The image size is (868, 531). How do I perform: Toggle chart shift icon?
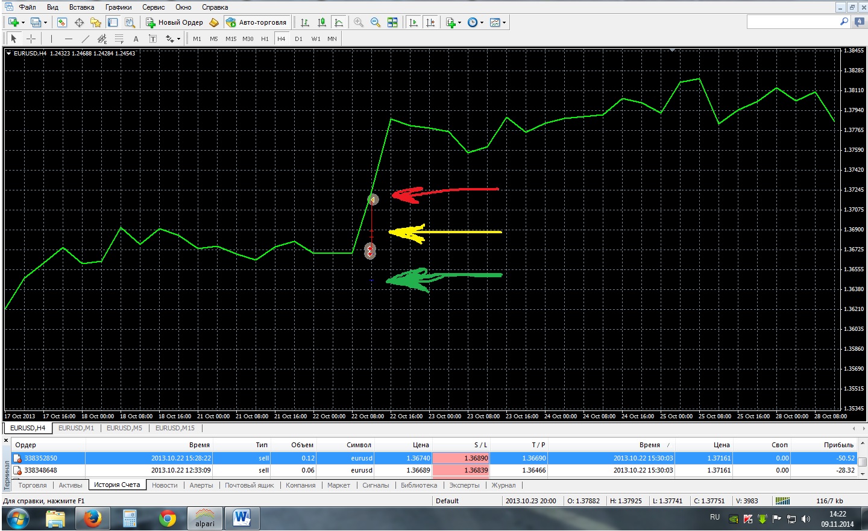[430, 22]
